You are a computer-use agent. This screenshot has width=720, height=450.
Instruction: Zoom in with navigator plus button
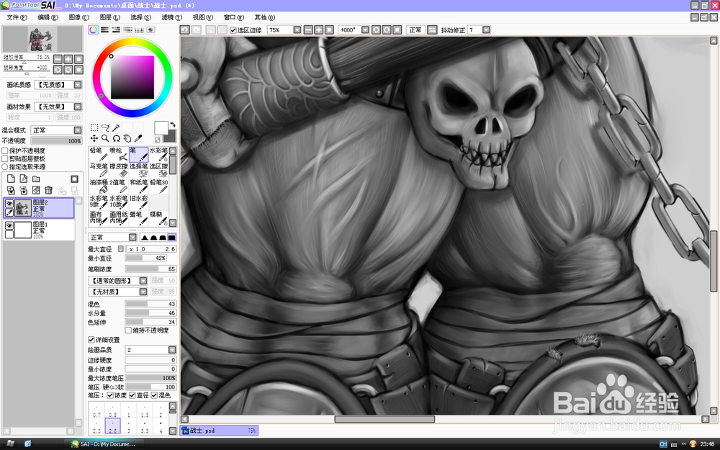[68, 59]
